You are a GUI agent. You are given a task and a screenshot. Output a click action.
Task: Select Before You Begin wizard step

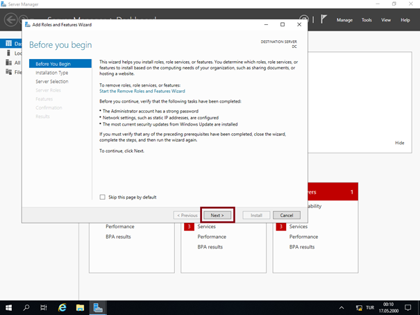[x=60, y=64]
